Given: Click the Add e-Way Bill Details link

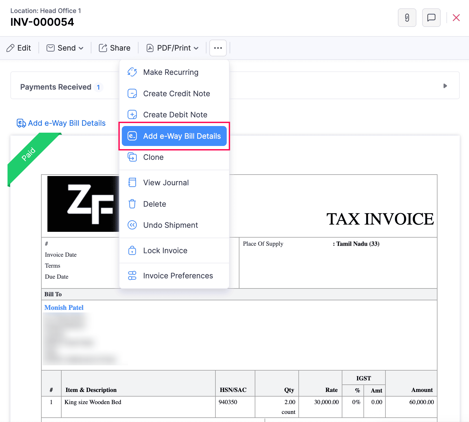Looking at the screenshot, I should (67, 123).
